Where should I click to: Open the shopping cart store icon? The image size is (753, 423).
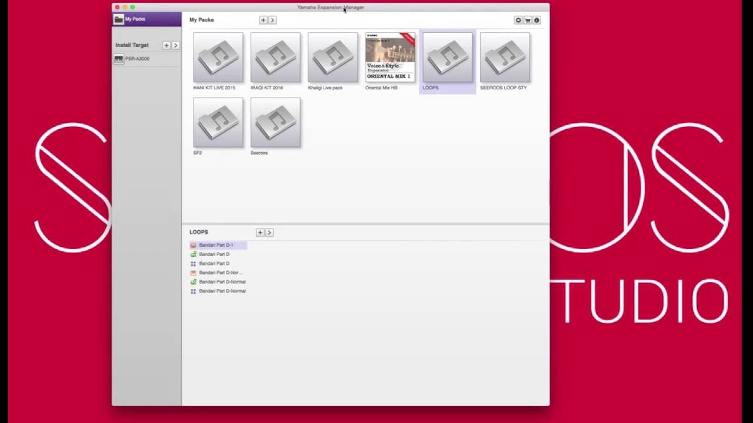528,20
